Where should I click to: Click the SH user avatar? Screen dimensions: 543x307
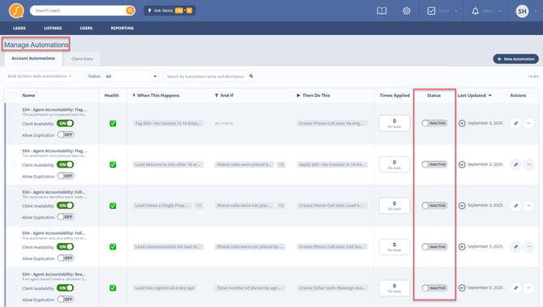point(522,11)
